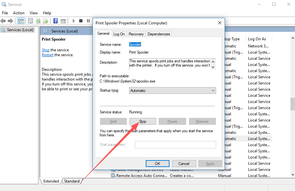Screen dimensions: 295x191
Task: Click the grayed-out Start button
Action: pyautogui.click(x=113, y=121)
